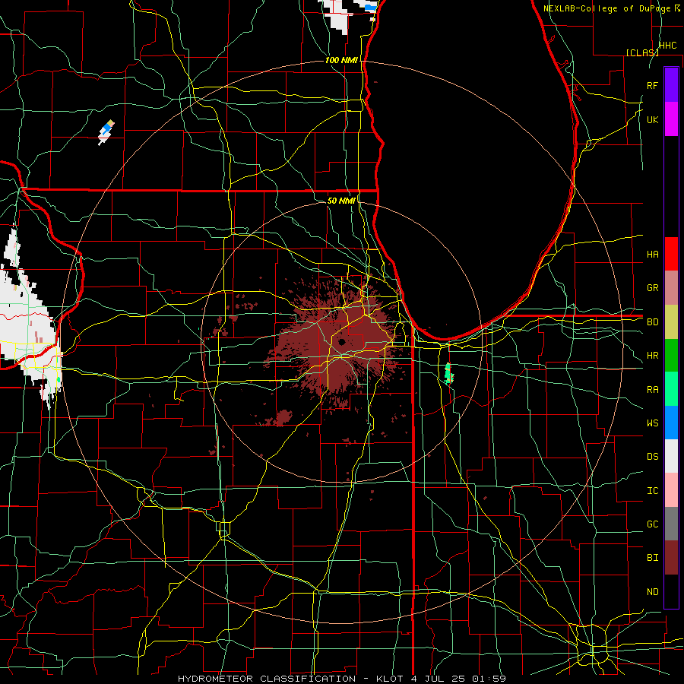
Task: Click the UK legend label
Action: coord(652,119)
